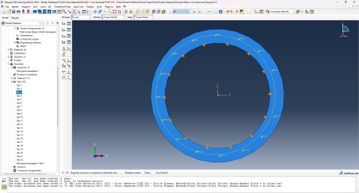The image size is (359, 193).
Task: Open the Viewport menu
Action: tap(26, 7)
